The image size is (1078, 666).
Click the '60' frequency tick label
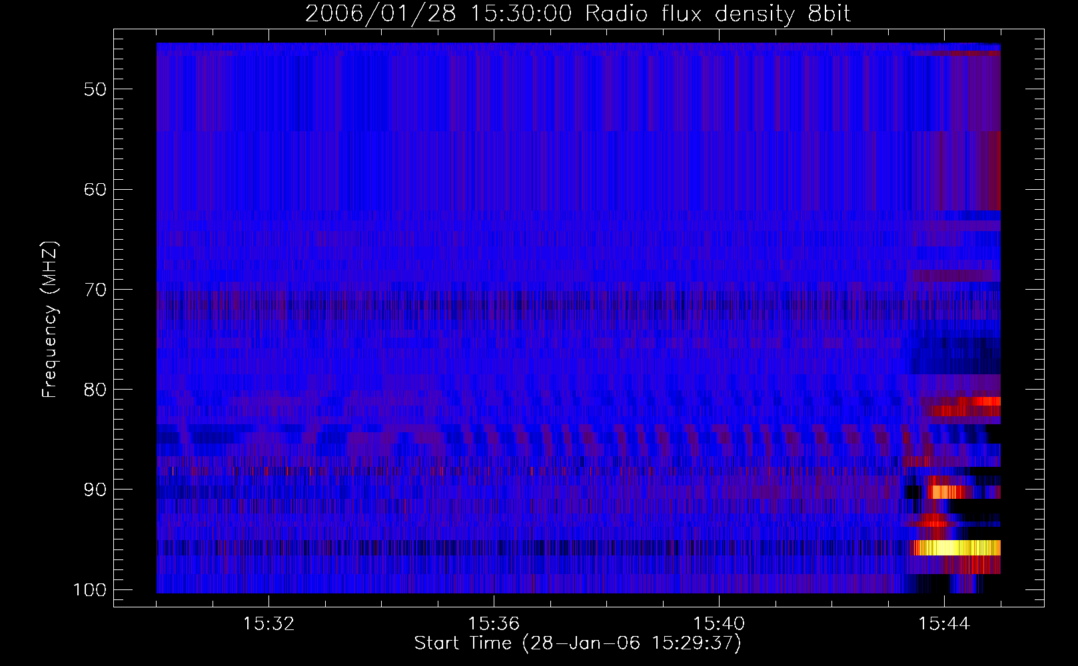tap(95, 190)
